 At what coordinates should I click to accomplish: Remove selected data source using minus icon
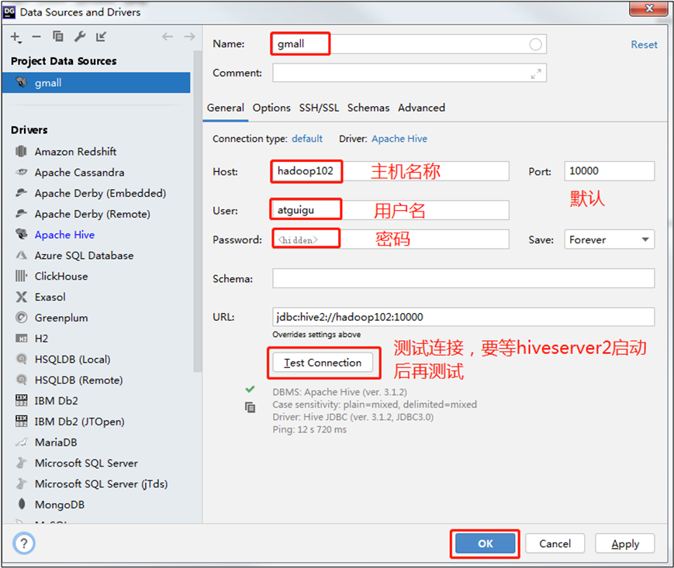click(x=36, y=37)
